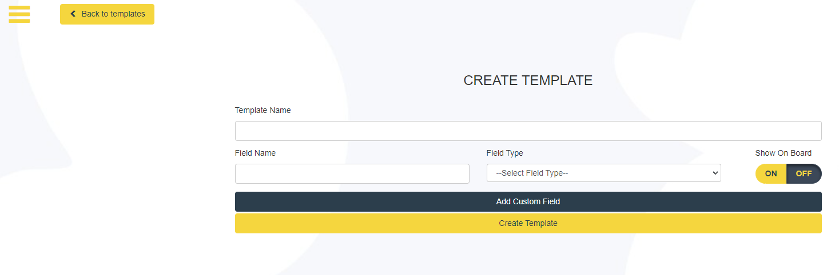Click the Field Type dropdown arrow
Viewport: 839px width, 275px height.
(714, 173)
